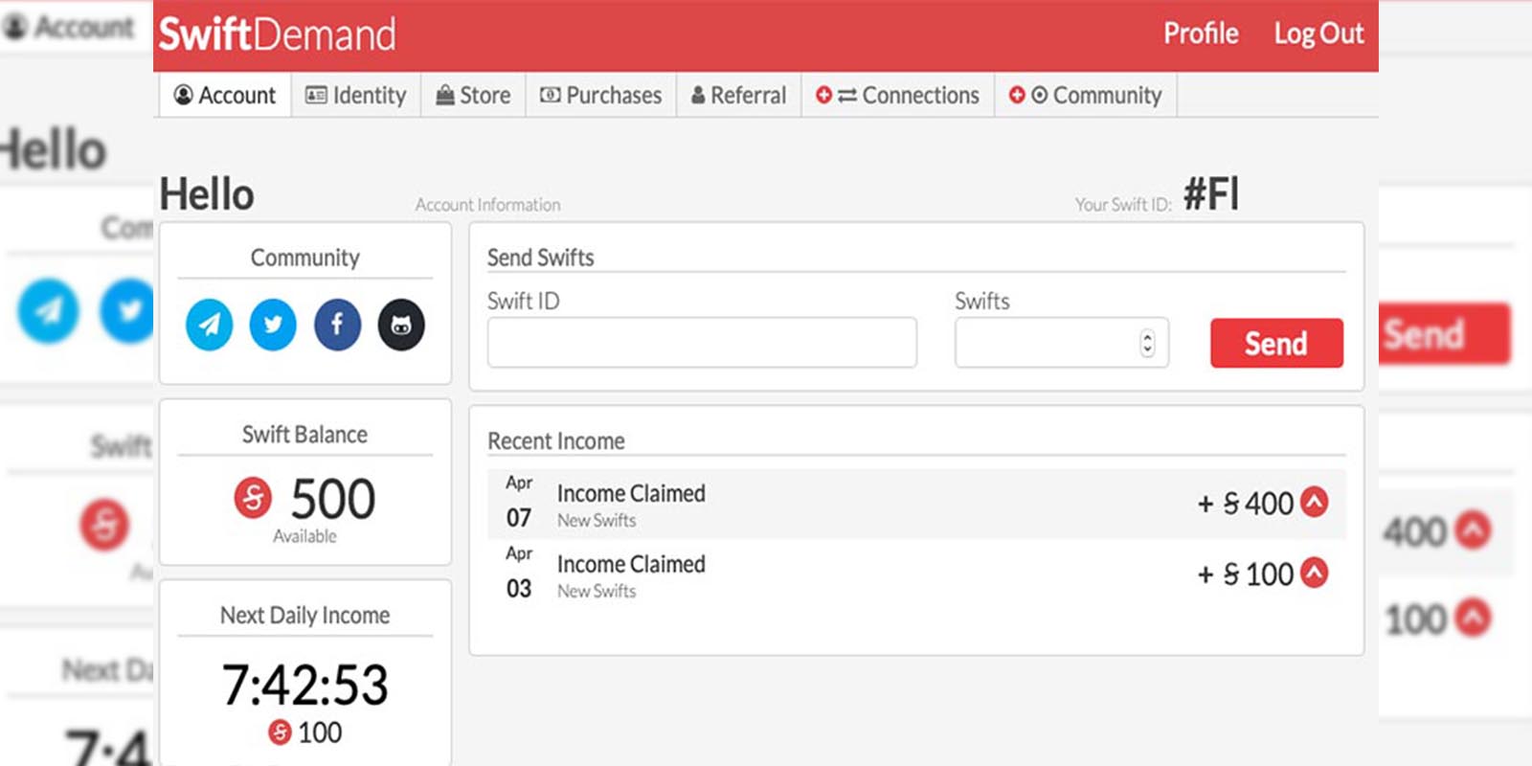Go to the Store tab
The height and width of the screenshot is (766, 1532).
pos(473,96)
